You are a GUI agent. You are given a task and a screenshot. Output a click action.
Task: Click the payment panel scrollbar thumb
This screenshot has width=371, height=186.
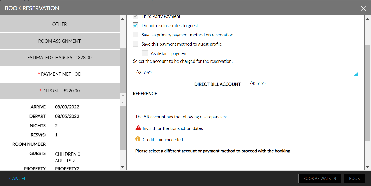pyautogui.click(x=368, y=92)
